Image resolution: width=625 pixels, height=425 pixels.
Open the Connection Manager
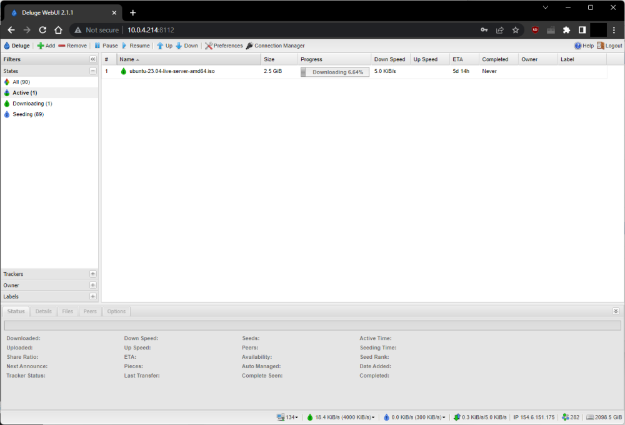pos(275,46)
